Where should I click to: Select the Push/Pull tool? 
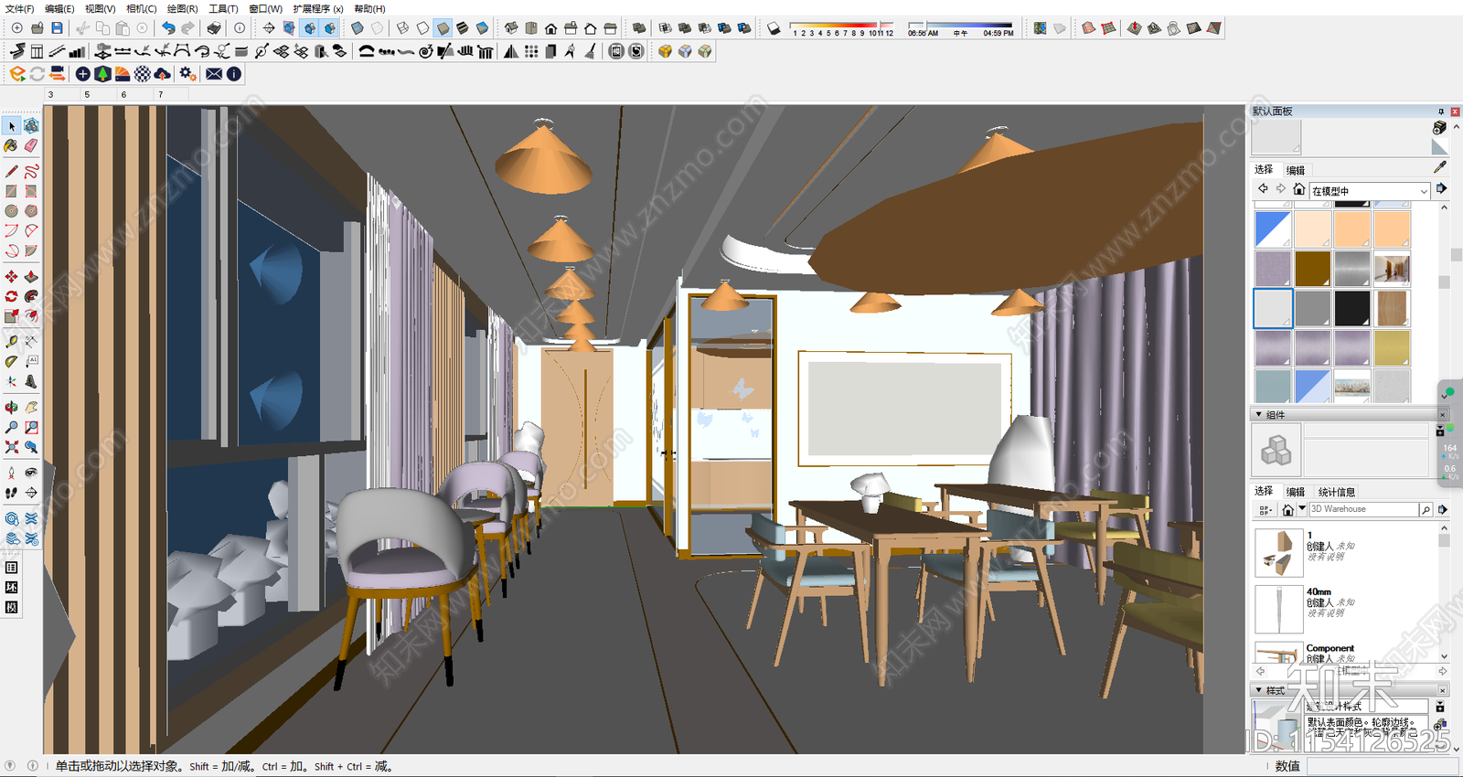(x=31, y=276)
